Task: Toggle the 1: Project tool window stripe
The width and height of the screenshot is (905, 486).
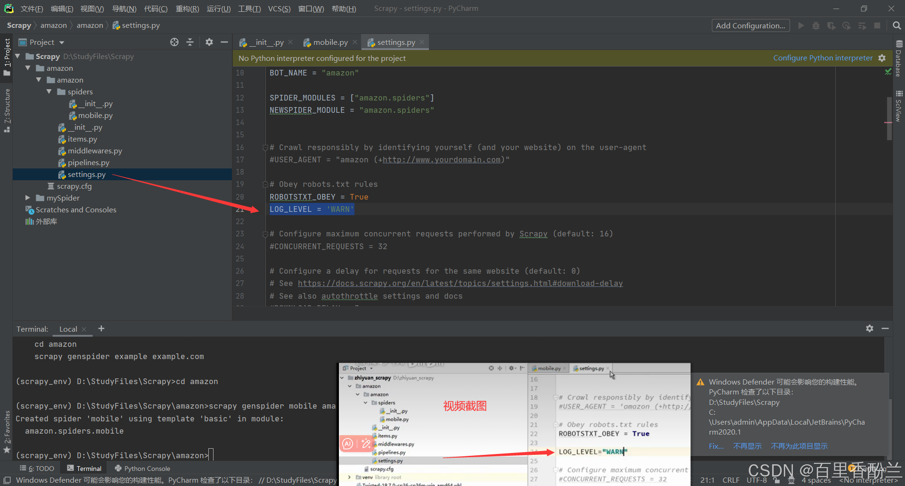Action: (x=7, y=57)
